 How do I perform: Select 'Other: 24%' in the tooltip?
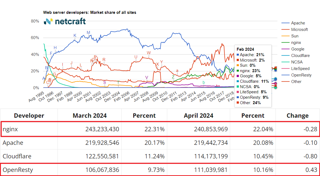(x=249, y=103)
